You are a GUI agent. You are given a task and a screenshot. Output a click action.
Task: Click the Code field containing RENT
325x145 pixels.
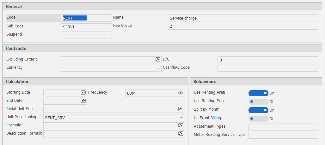86,18
